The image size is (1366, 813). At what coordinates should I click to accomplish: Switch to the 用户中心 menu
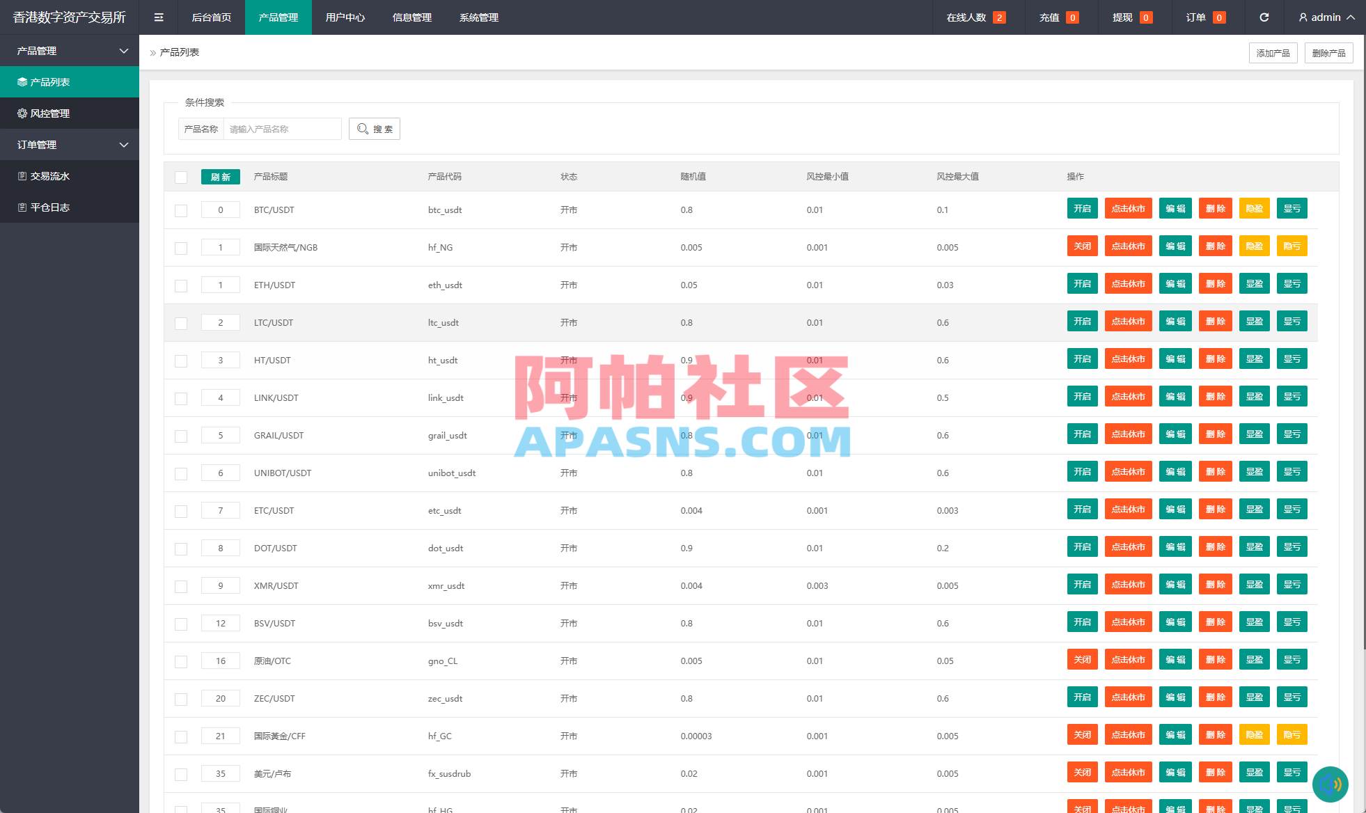point(345,17)
